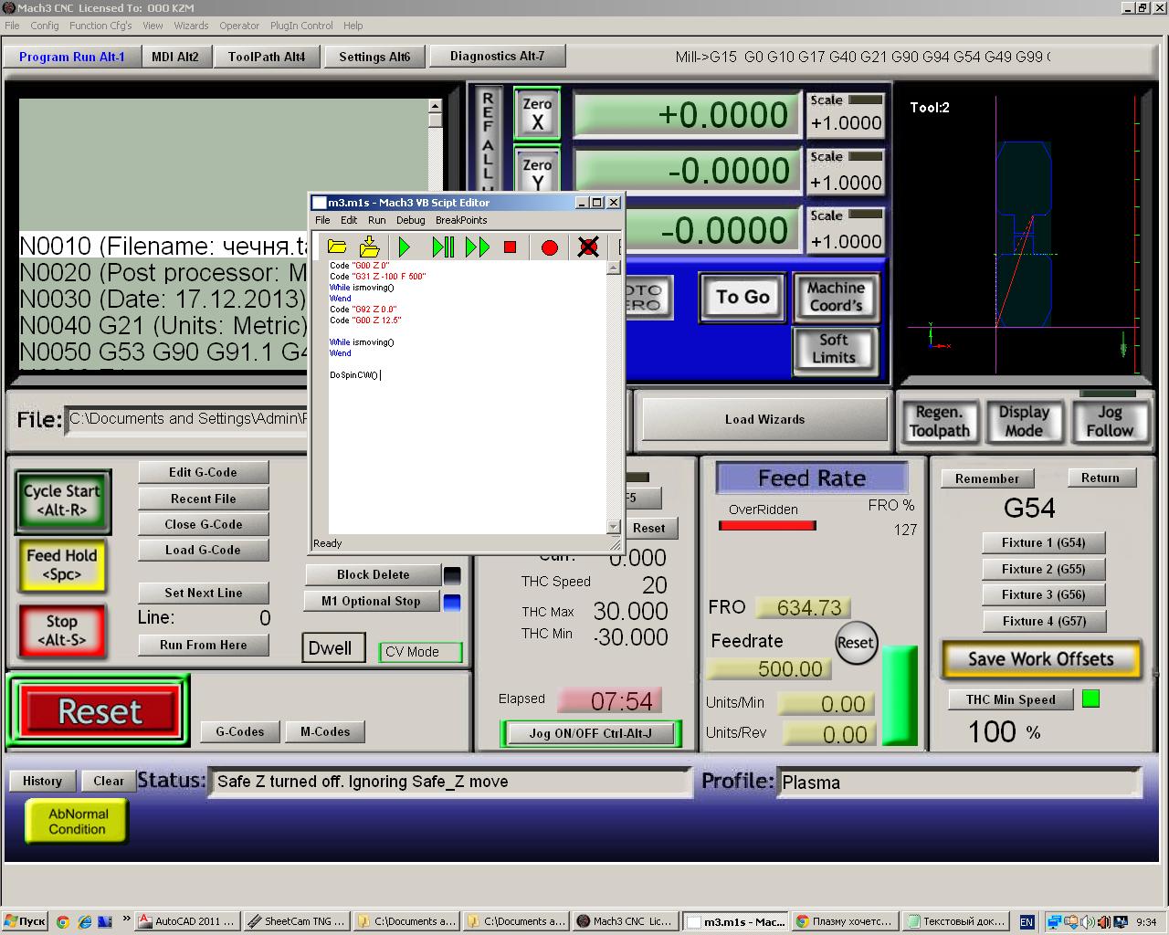Switch to Program Run Alt-1 tab
The height and width of the screenshot is (935, 1169).
point(72,57)
